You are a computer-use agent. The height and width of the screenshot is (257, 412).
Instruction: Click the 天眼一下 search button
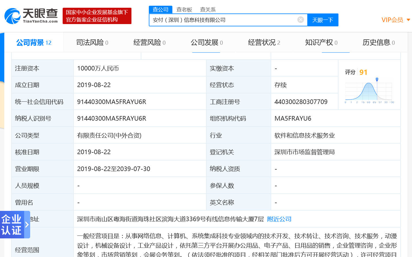323,20
